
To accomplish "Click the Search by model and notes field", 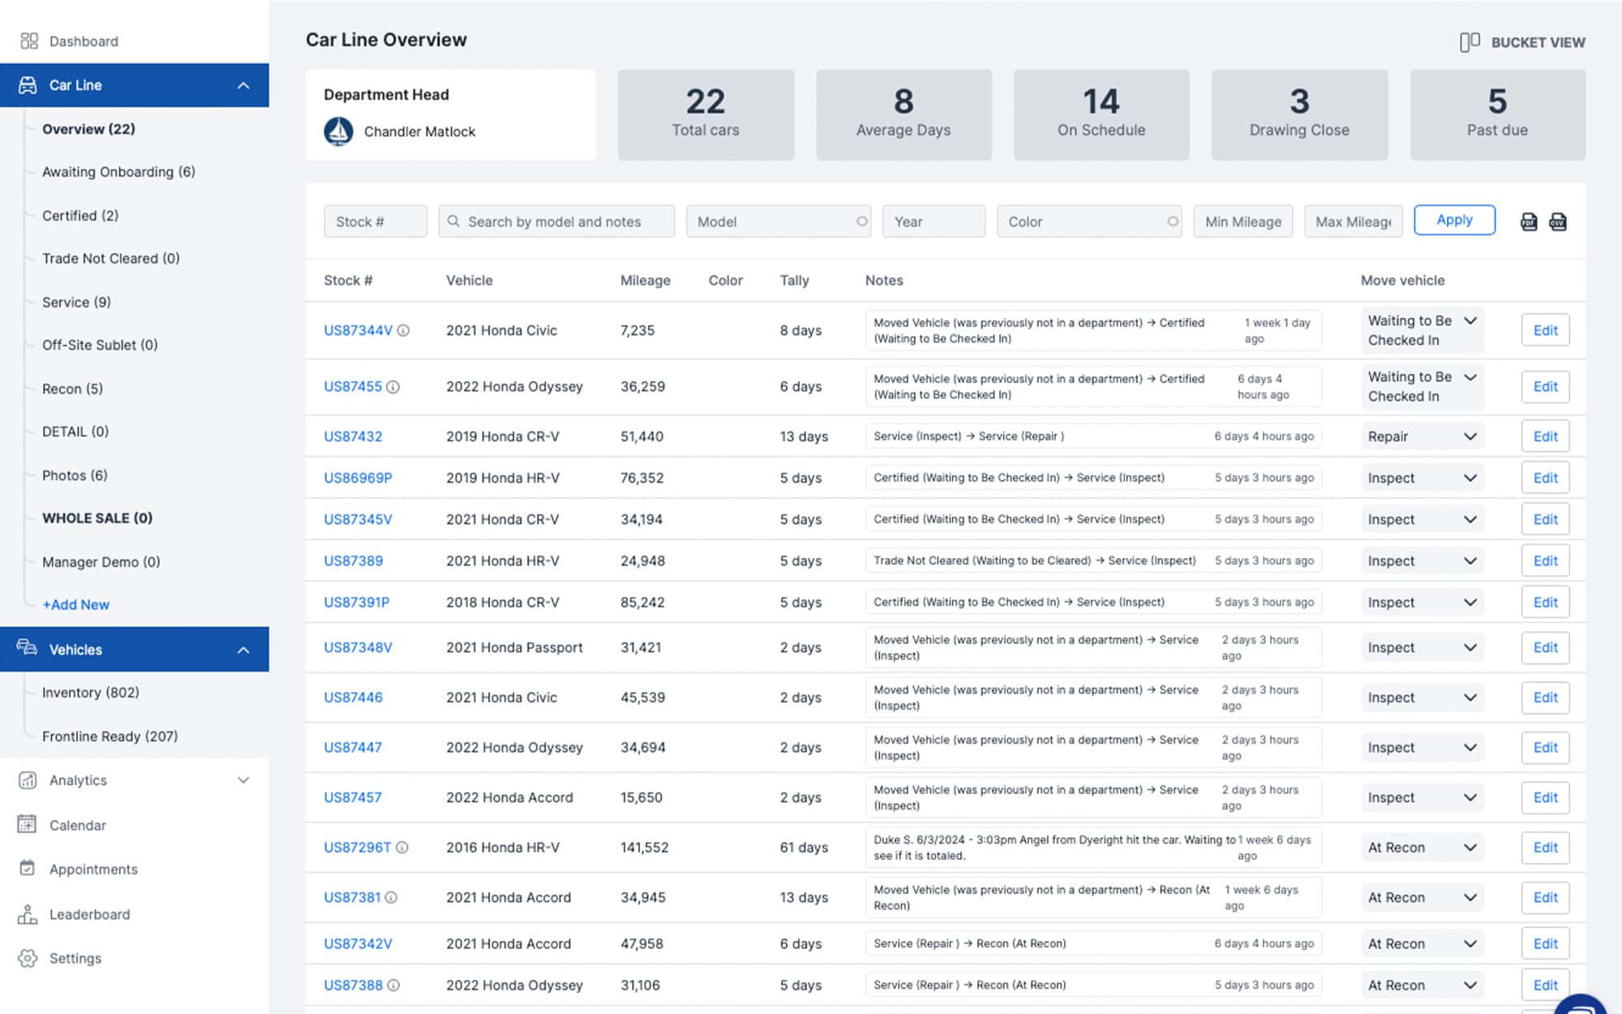I will click(556, 221).
